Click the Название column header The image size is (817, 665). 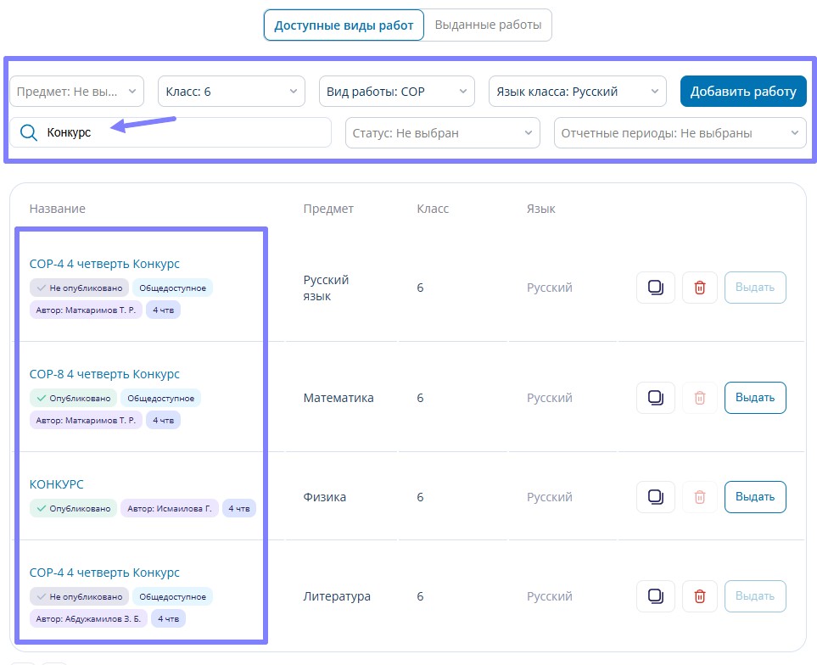click(58, 209)
